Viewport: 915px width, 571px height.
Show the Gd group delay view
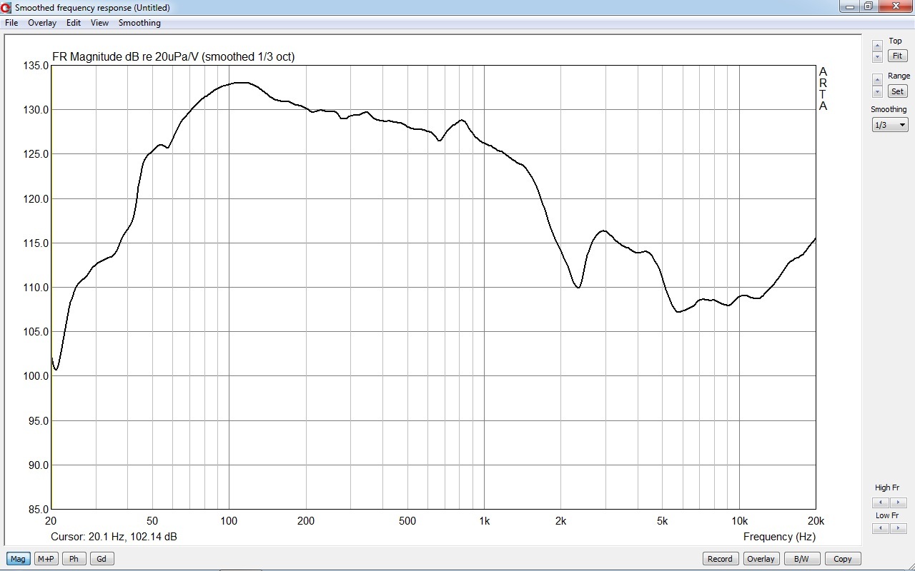pyautogui.click(x=102, y=559)
